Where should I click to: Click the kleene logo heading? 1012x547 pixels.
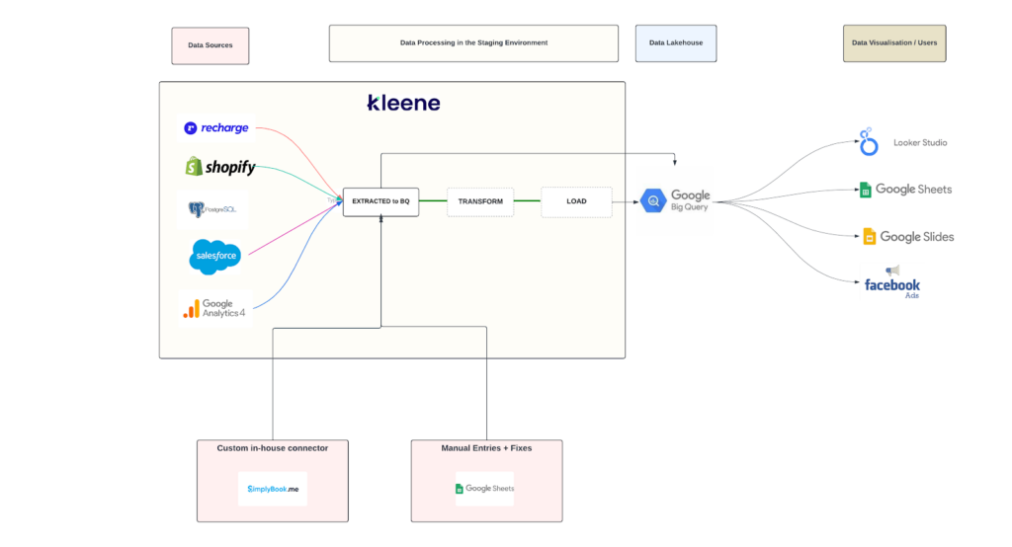(403, 103)
